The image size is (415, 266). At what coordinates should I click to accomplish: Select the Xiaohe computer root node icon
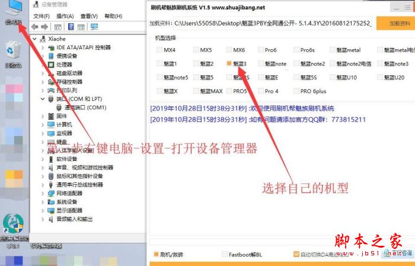(43, 39)
